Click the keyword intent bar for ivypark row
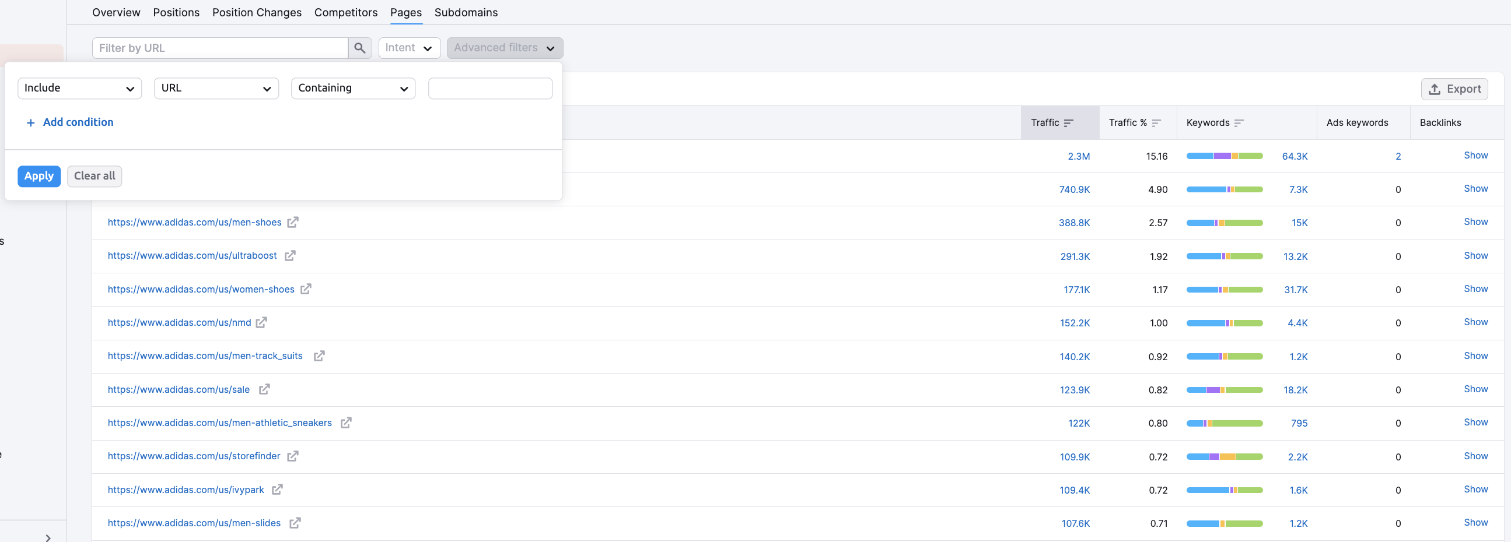1511x542 pixels. coord(1224,491)
